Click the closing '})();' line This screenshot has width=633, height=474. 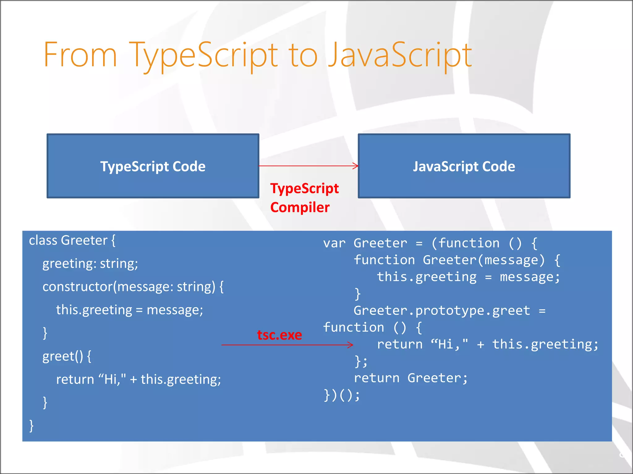[342, 395]
